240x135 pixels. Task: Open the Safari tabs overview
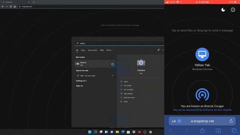coord(234,130)
